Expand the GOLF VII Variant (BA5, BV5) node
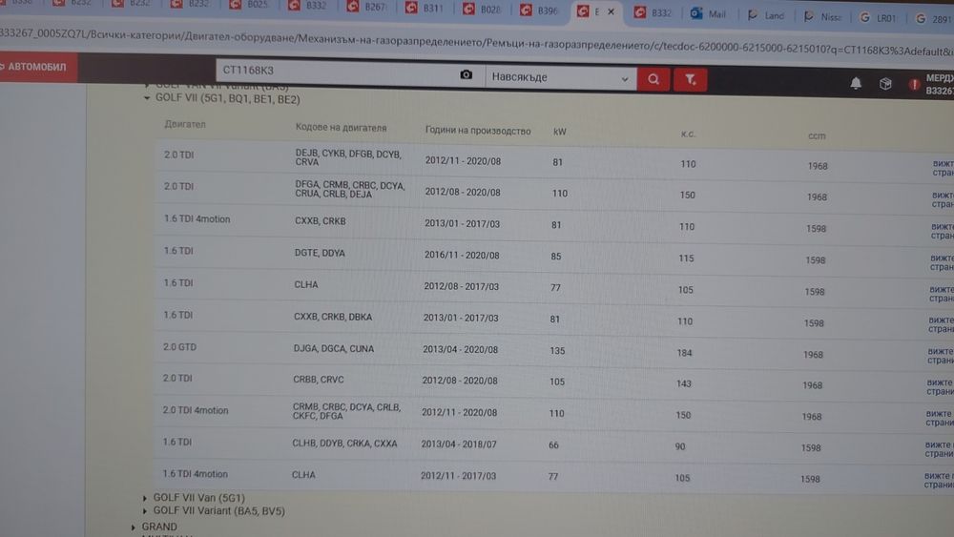Image resolution: width=954 pixels, height=537 pixels. (x=145, y=511)
